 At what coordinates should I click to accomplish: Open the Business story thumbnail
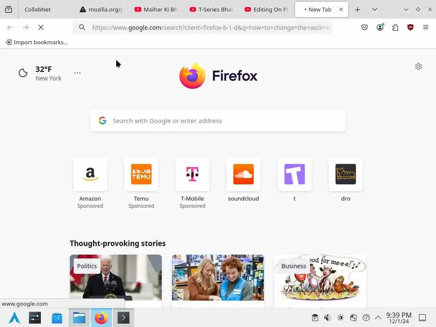(x=320, y=278)
